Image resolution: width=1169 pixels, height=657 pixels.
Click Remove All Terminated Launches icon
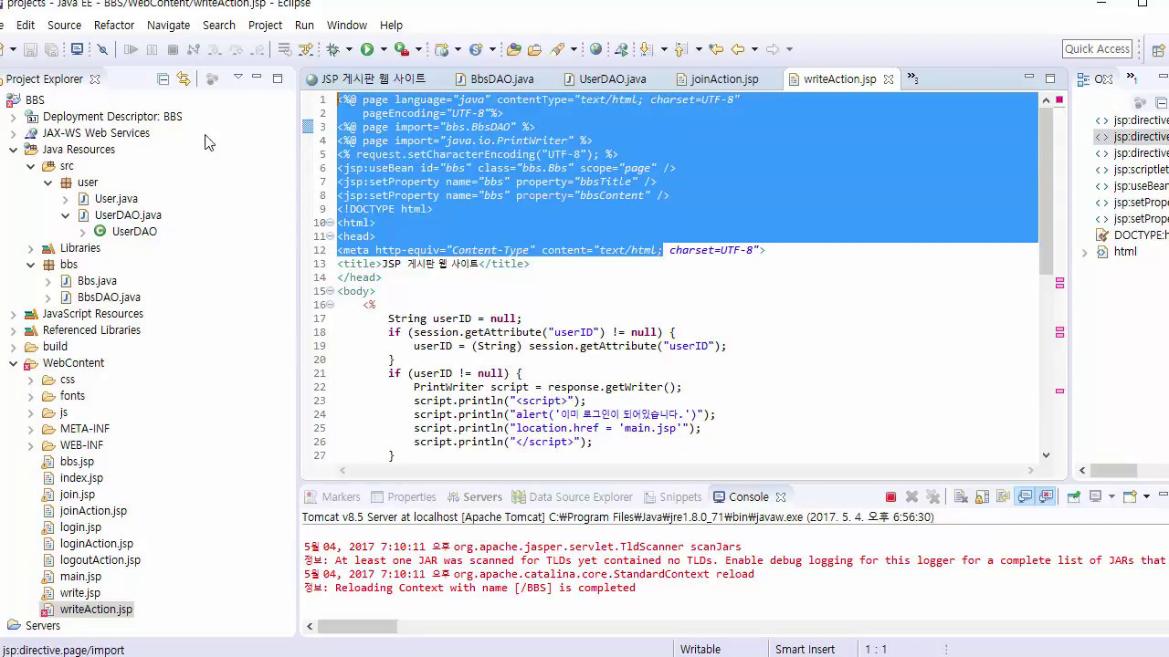point(932,497)
